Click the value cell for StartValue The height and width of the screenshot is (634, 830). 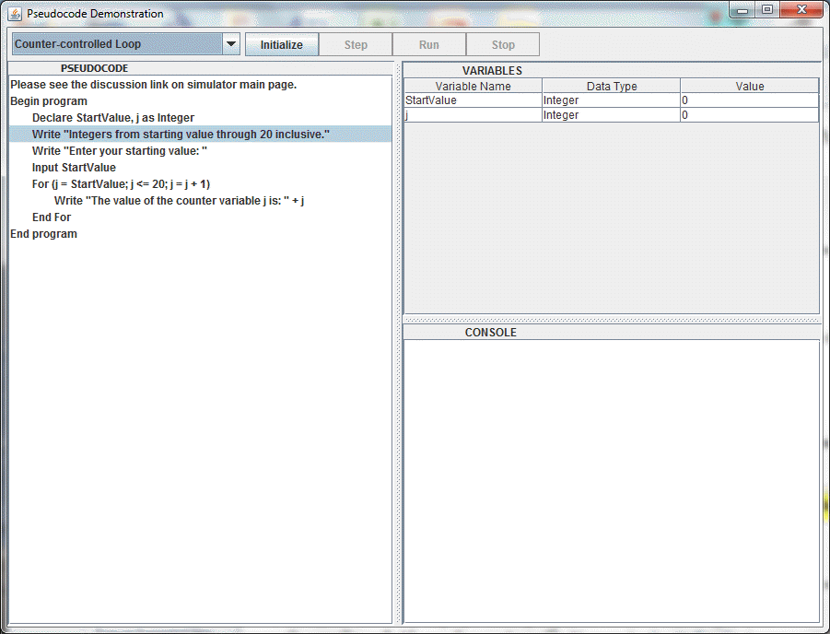[749, 100]
